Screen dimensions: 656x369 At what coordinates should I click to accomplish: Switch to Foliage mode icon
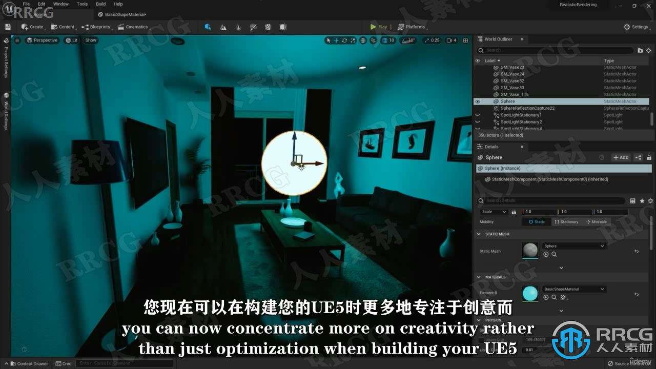tap(238, 27)
